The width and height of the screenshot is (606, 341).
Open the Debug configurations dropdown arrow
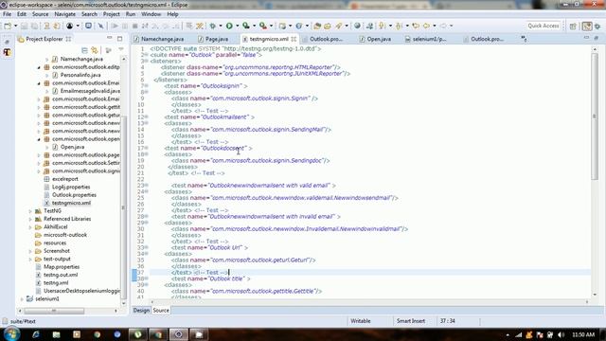point(221,26)
